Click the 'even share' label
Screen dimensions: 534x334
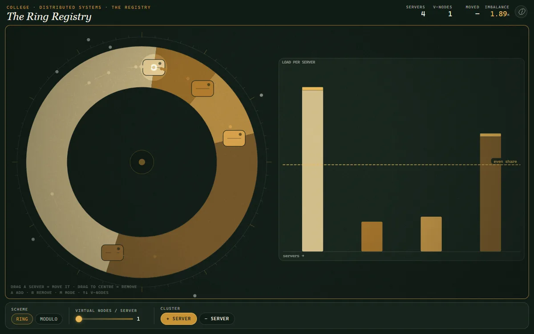[505, 162]
